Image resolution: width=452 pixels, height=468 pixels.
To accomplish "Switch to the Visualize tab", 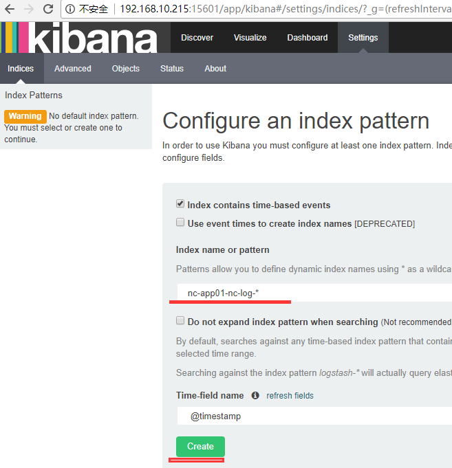I will (250, 38).
